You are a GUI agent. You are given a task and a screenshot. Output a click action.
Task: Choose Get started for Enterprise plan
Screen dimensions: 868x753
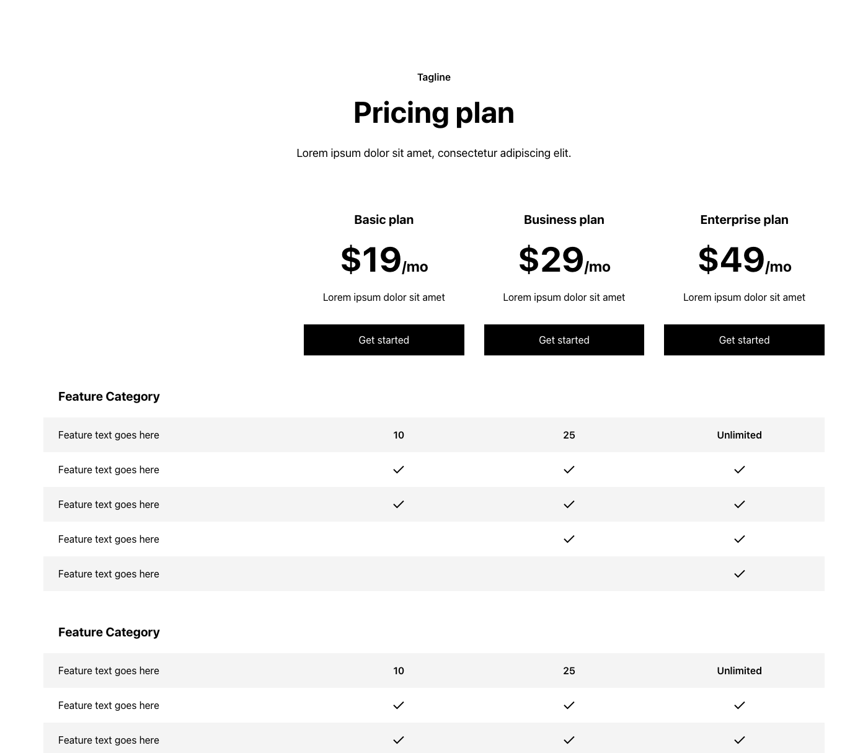click(x=744, y=340)
